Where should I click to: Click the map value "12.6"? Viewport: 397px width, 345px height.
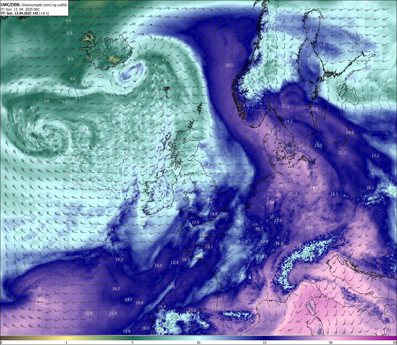278,220
